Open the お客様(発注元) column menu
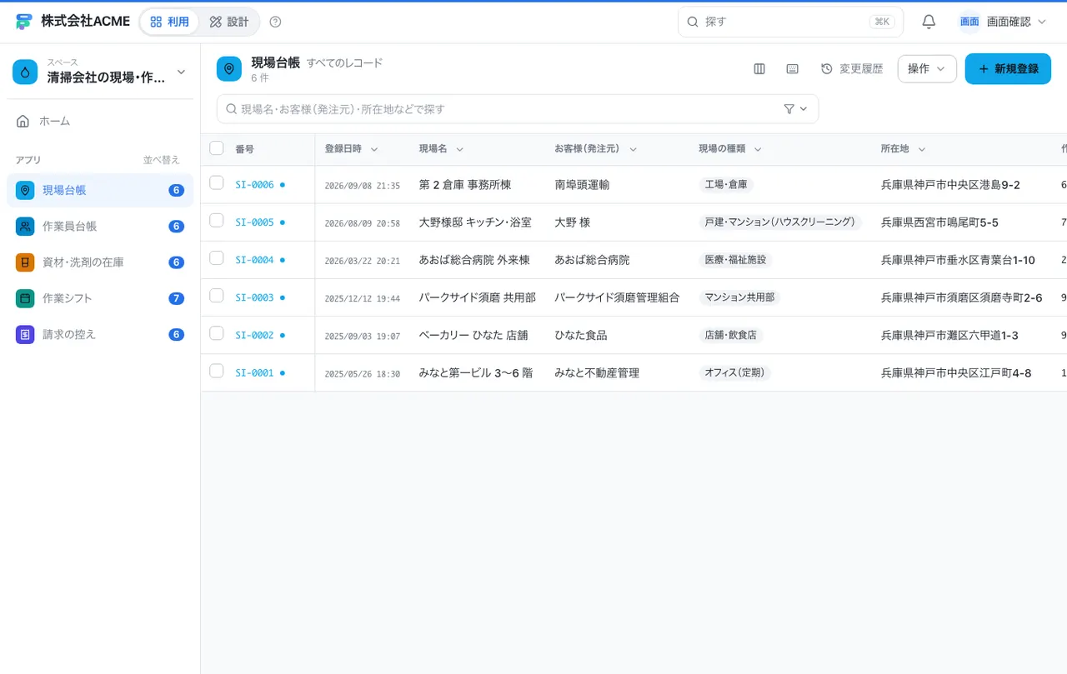Screen dimensions: 1067x674 [633, 149]
